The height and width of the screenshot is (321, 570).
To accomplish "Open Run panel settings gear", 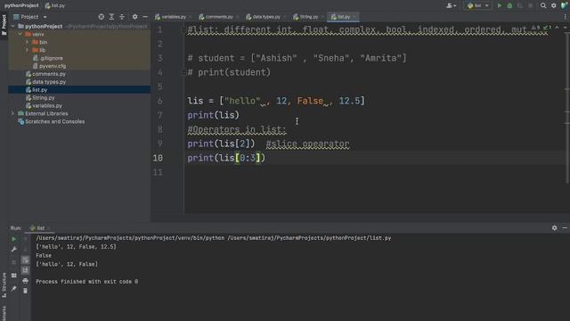I will tap(554, 228).
